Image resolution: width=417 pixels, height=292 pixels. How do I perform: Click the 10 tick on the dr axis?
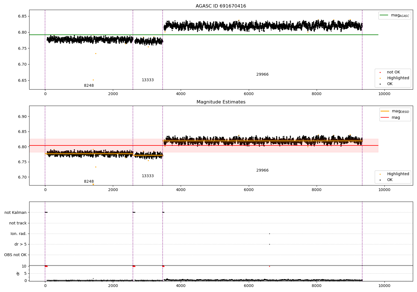click(24, 266)
